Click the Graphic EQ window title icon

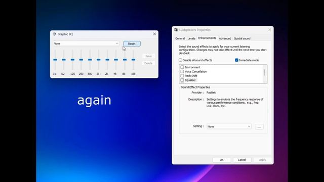(54, 34)
